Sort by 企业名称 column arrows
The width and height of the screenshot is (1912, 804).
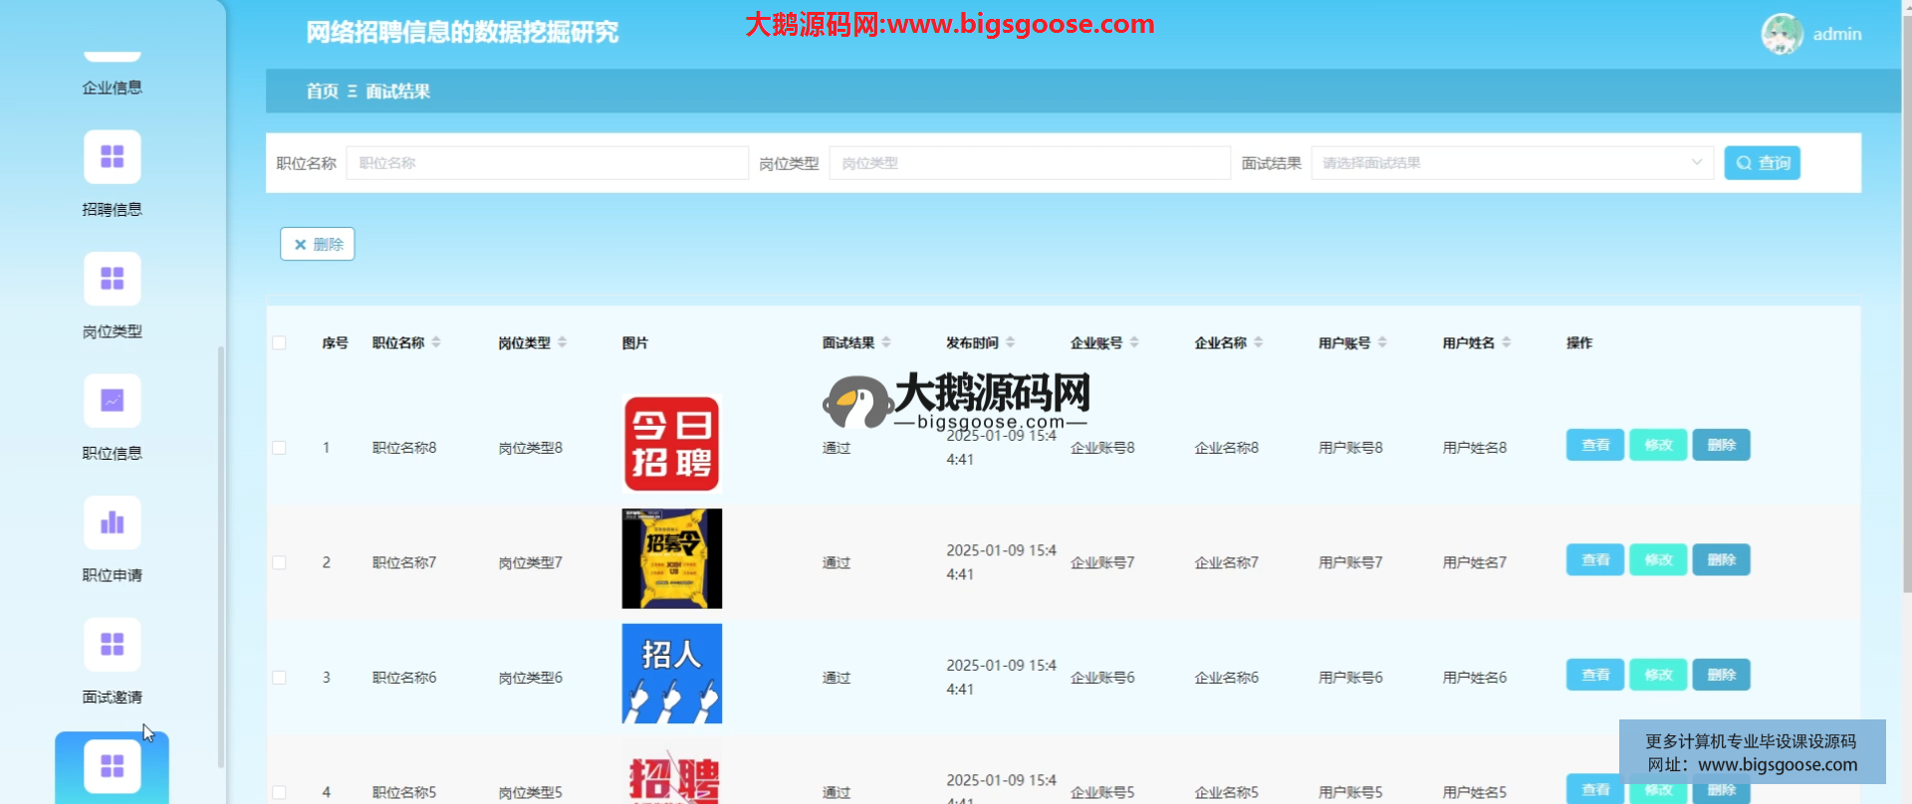(x=1258, y=342)
